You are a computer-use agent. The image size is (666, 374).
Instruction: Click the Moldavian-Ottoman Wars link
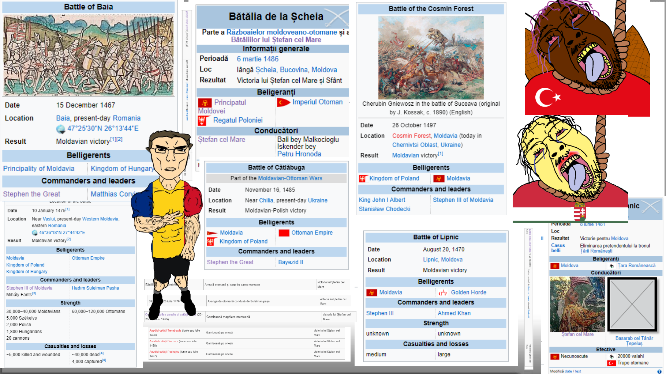290,178
